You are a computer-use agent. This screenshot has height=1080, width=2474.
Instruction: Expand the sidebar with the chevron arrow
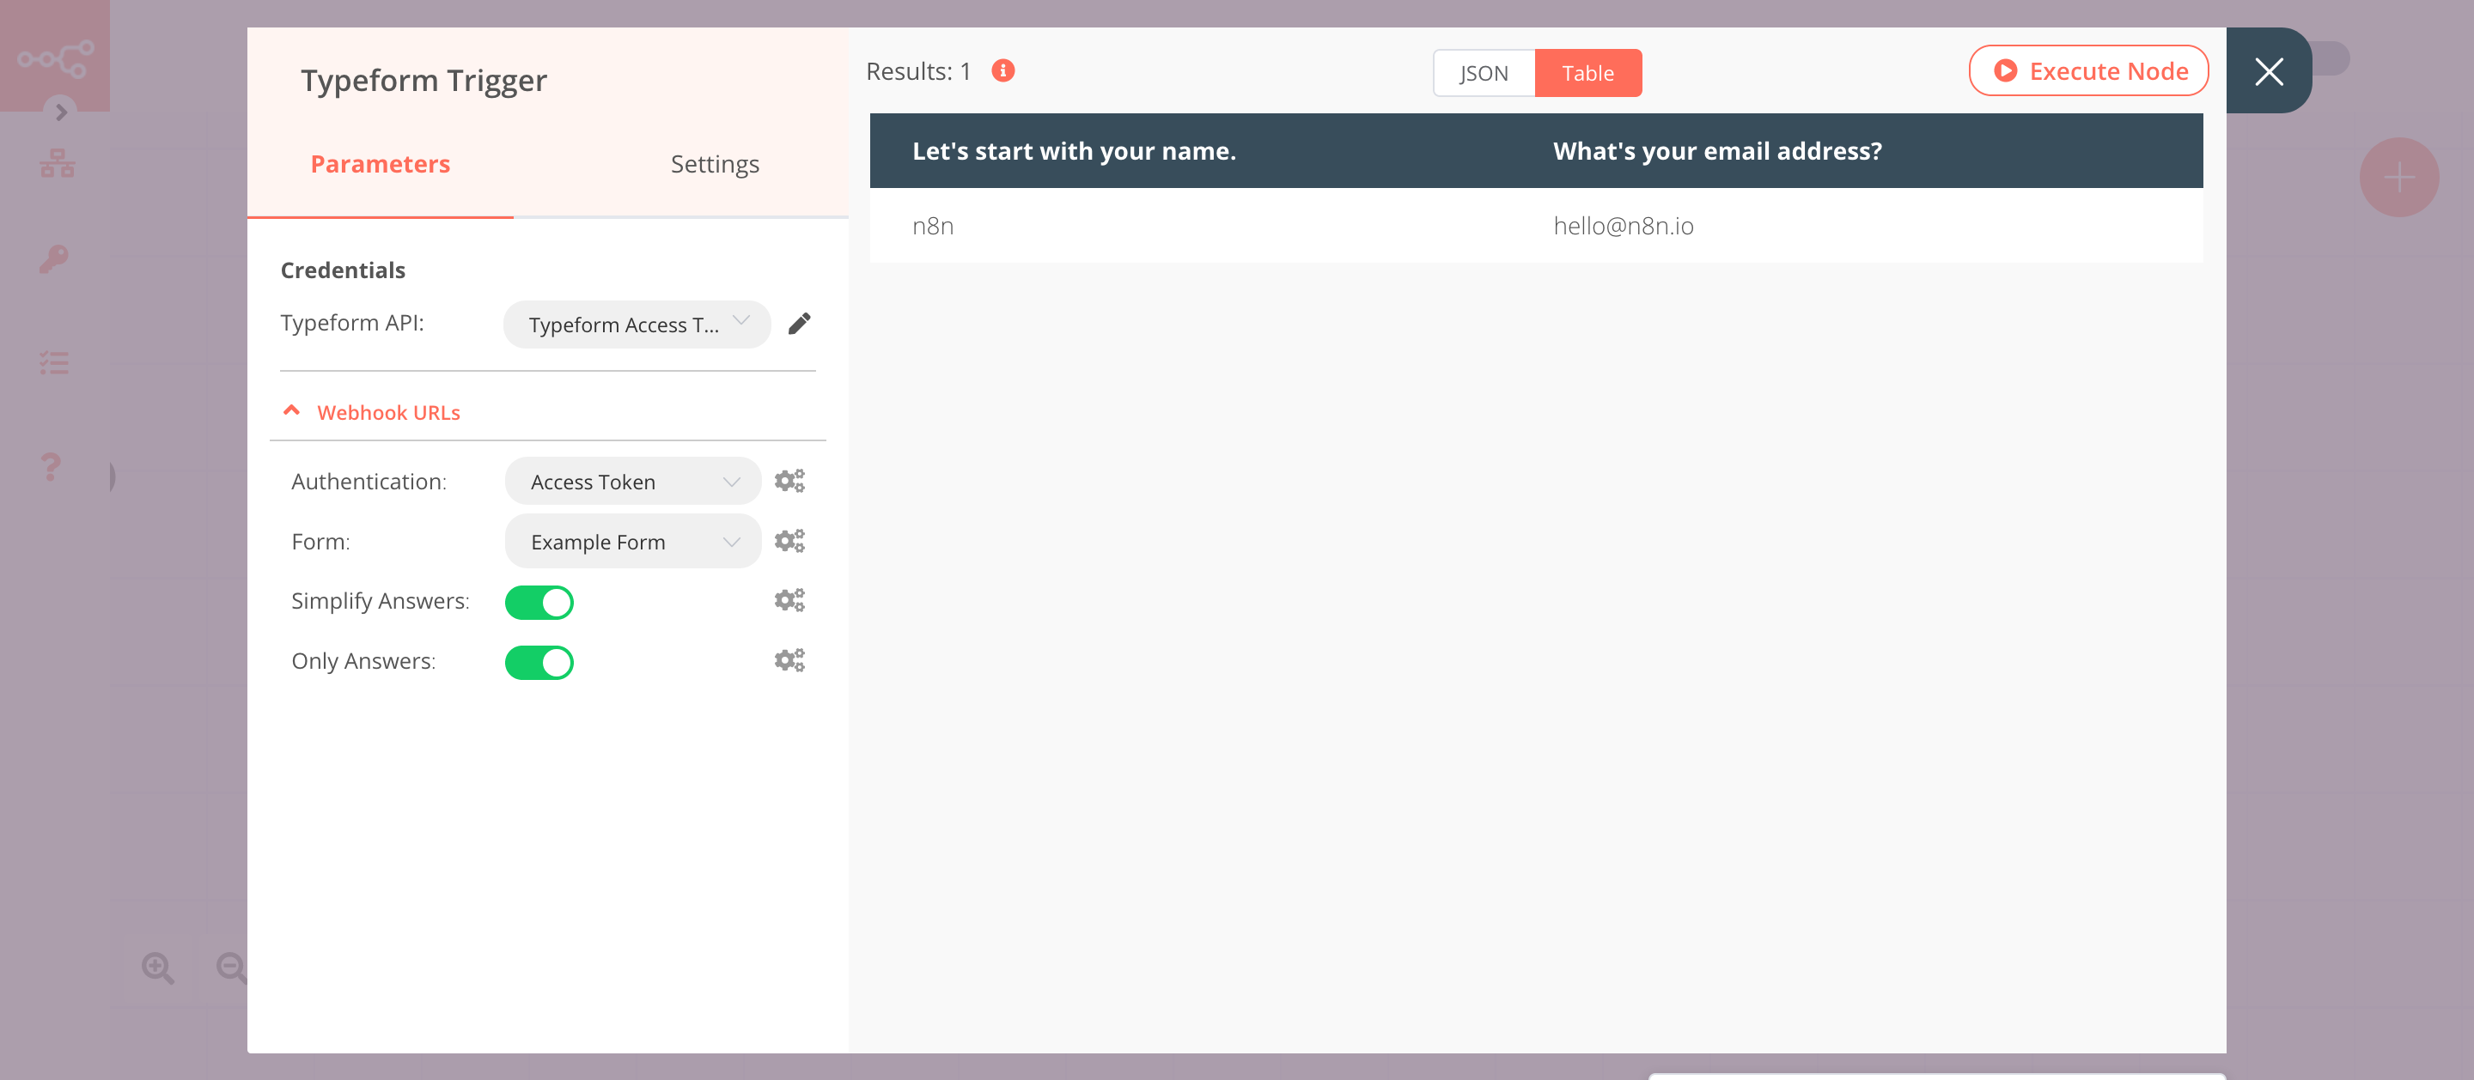click(62, 112)
